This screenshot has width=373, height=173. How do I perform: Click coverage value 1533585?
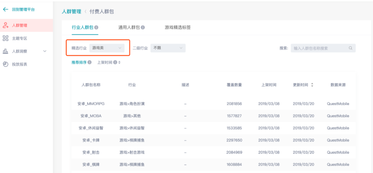tap(234, 128)
